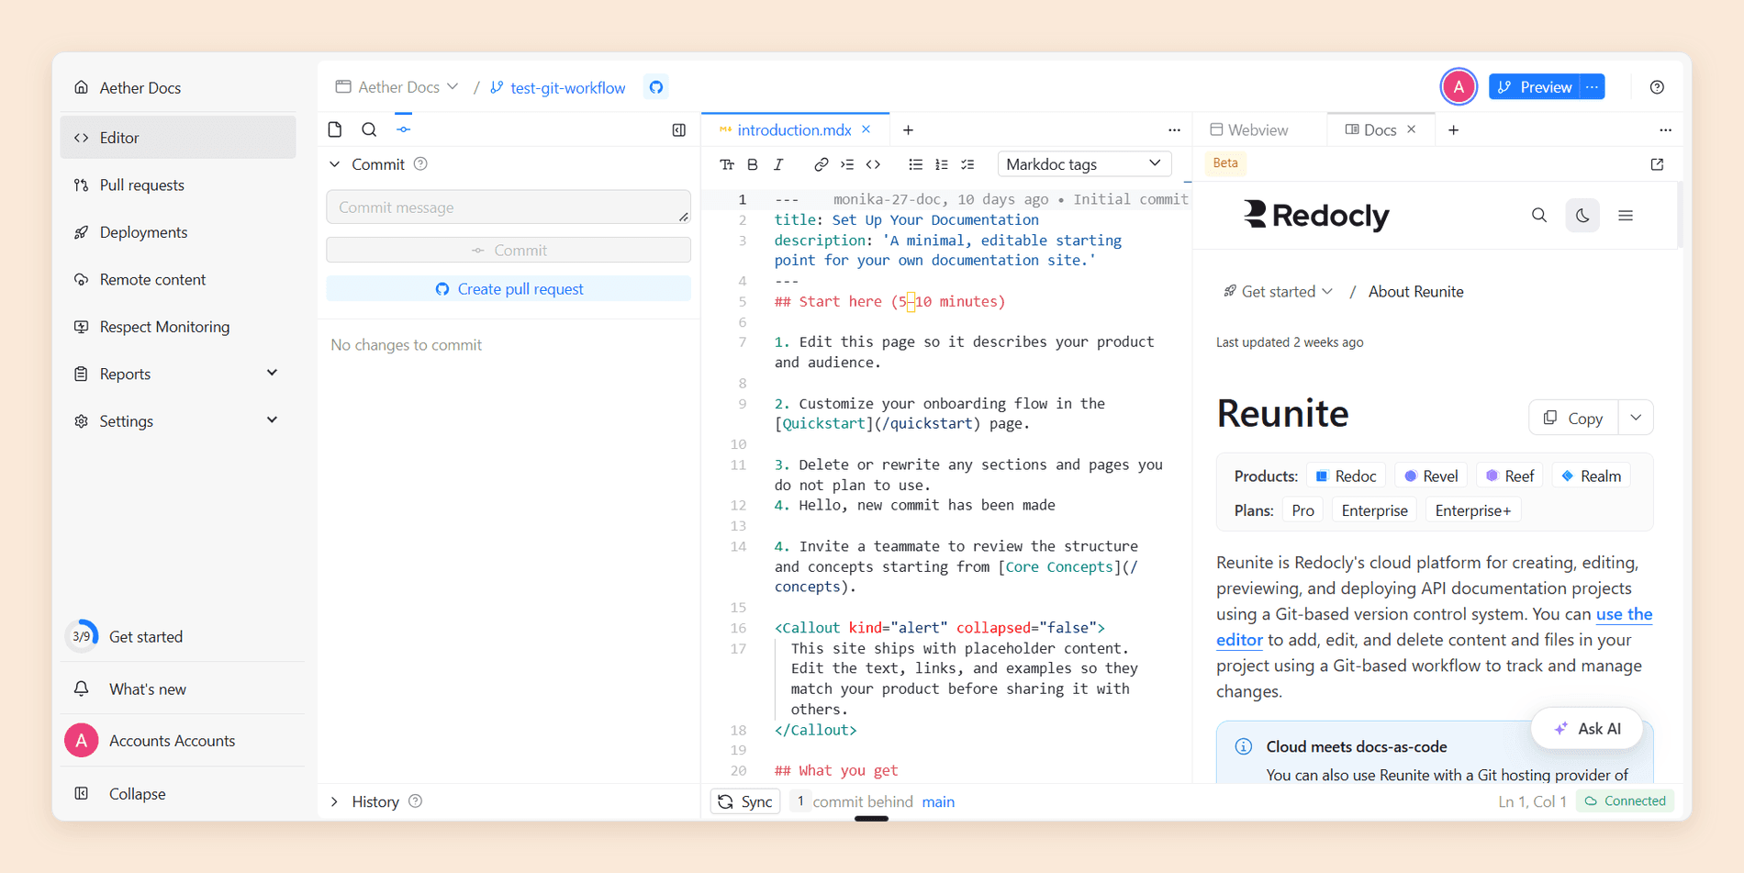
Task: Toggle dark mode in docs preview
Action: [1582, 216]
